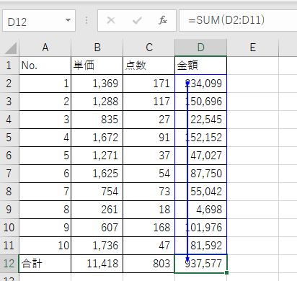
Task: Open Insert Function fx dialog
Action: 163,20
